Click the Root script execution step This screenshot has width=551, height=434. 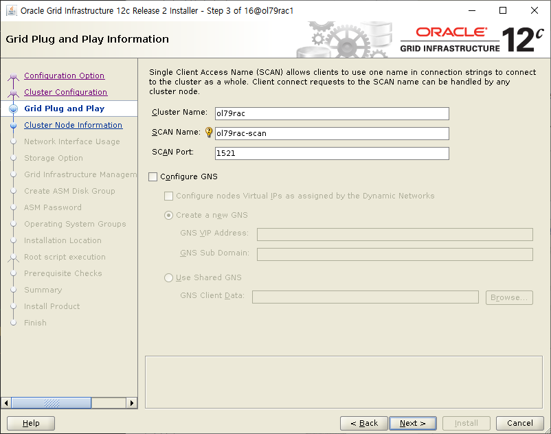tap(65, 257)
